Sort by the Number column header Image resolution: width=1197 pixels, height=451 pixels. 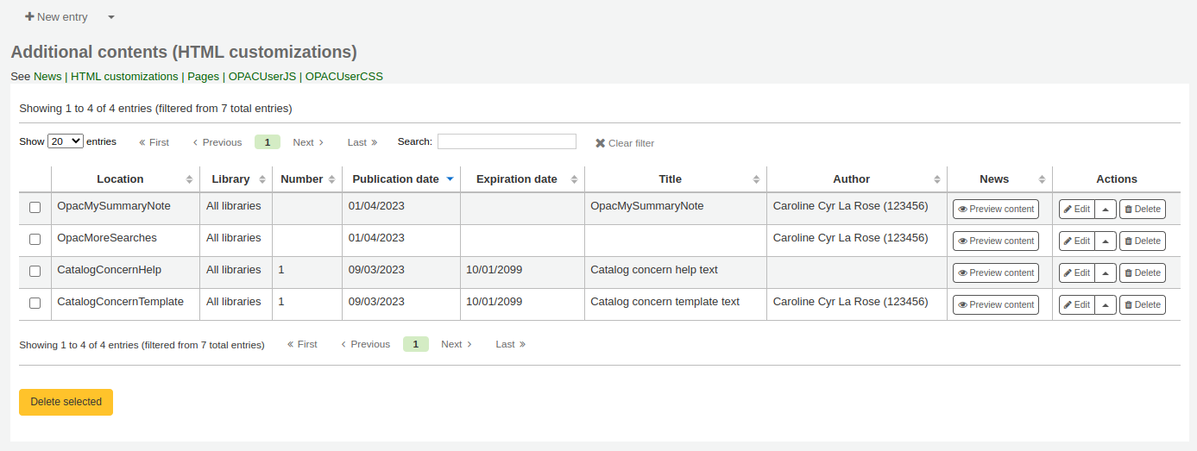click(x=307, y=179)
